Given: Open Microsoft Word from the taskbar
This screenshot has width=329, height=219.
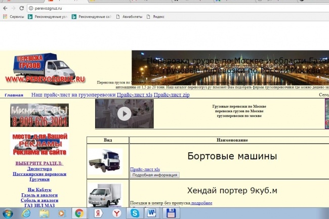Looking at the screenshot, I should click(x=152, y=213).
